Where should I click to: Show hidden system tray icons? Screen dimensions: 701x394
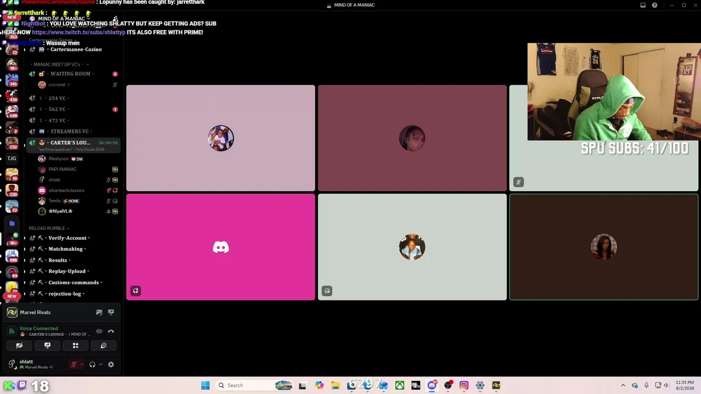[x=623, y=385]
